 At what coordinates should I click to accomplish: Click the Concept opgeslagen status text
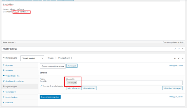point(173,42)
